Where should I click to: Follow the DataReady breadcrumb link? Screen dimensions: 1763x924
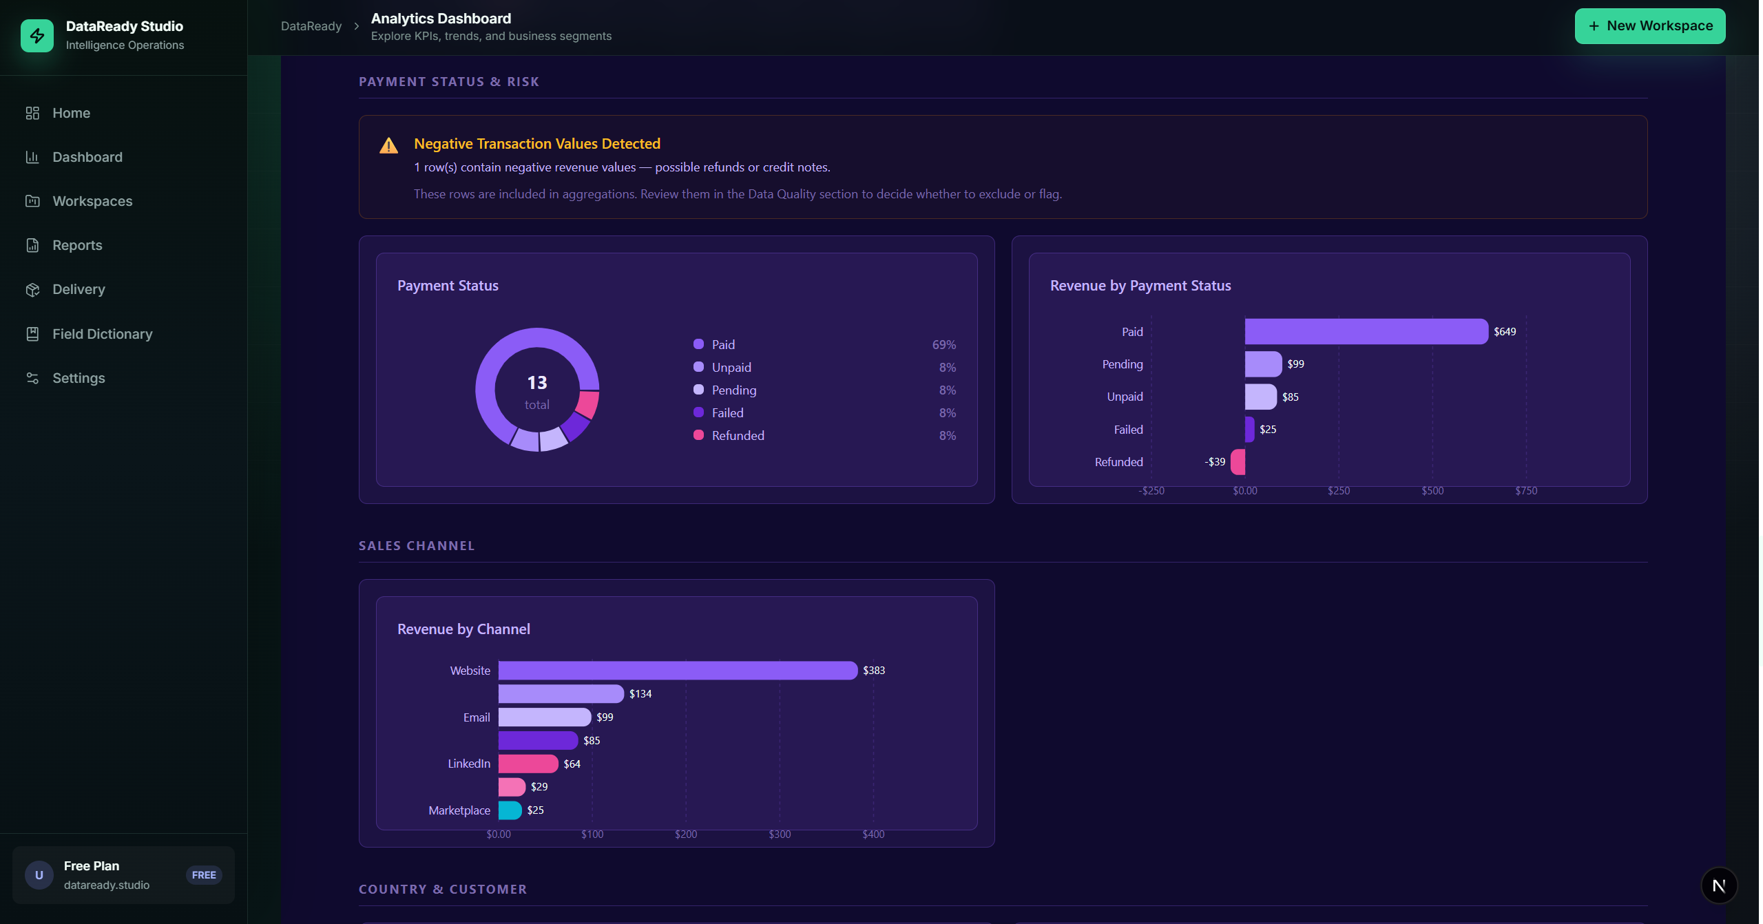(x=311, y=26)
